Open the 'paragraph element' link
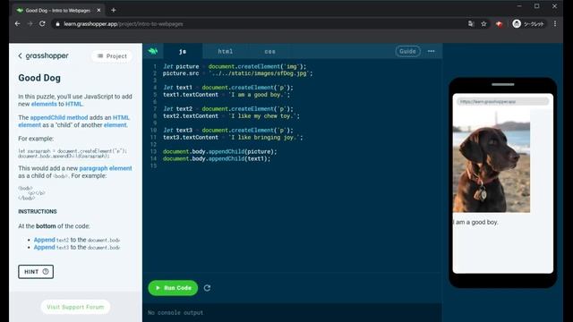 point(106,168)
